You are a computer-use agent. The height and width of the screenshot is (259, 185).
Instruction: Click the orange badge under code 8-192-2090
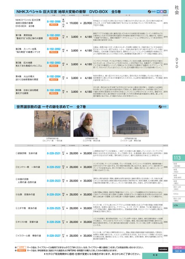(x=53, y=25)
